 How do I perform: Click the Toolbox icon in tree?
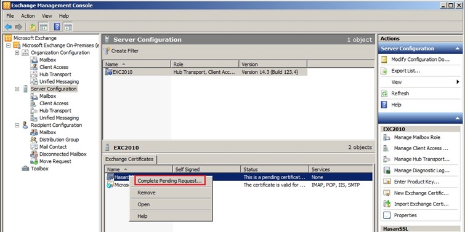(x=25, y=169)
